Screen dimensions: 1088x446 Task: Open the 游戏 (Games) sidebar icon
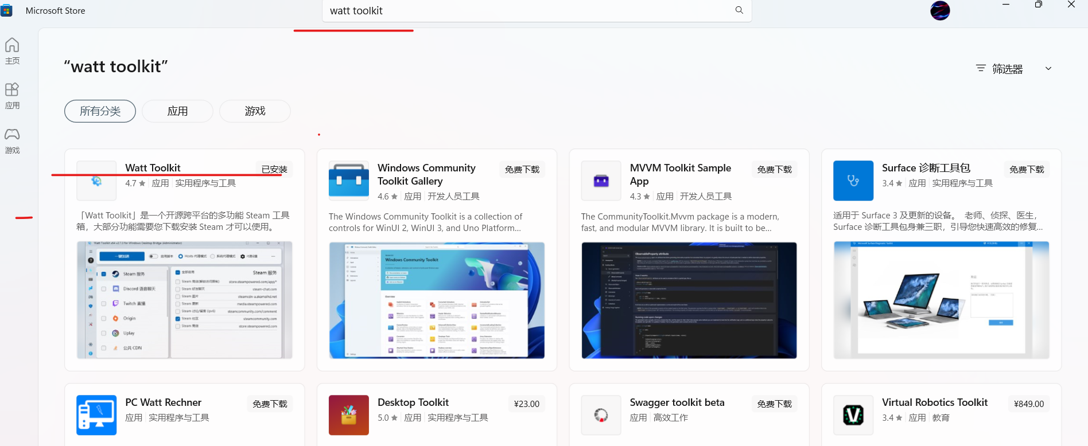pyautogui.click(x=12, y=140)
